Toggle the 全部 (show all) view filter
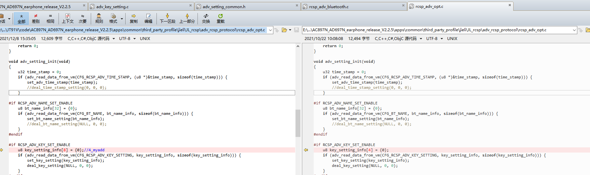 point(21,19)
